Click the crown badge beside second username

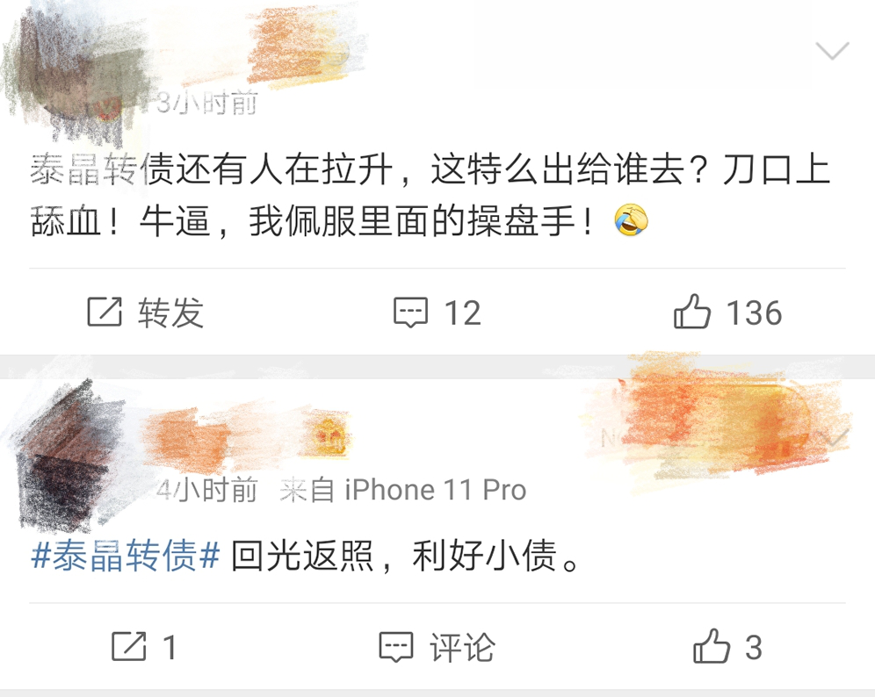pos(329,435)
